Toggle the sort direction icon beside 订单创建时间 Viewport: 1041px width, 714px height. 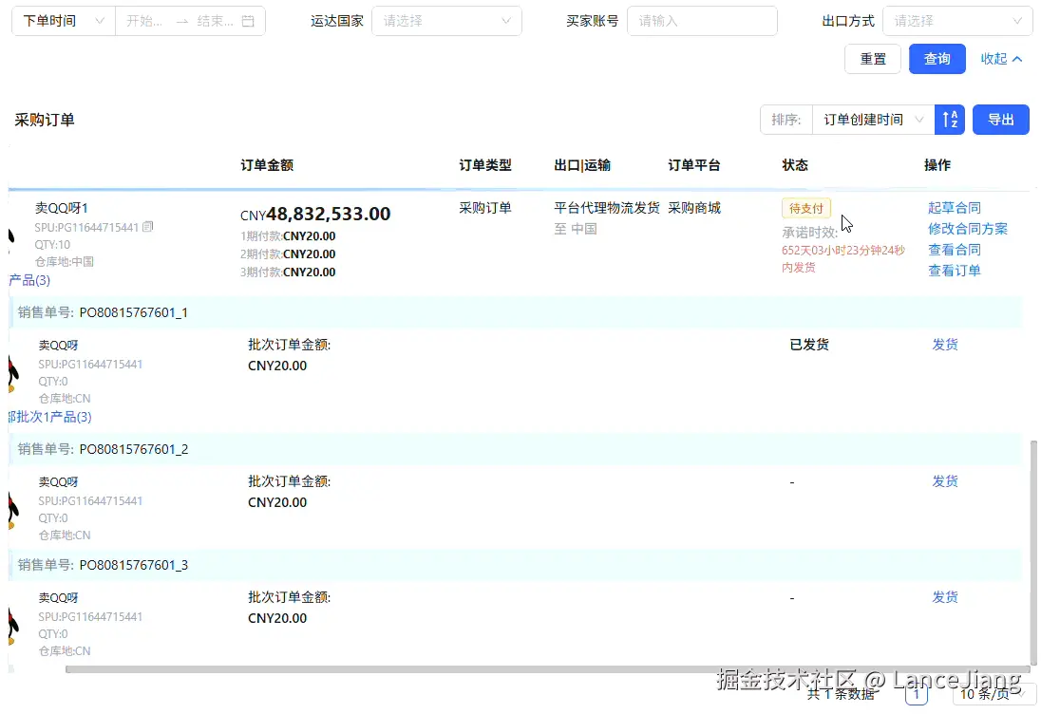(950, 119)
